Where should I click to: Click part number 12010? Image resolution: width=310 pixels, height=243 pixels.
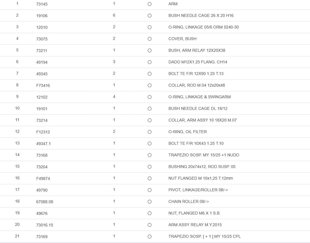click(42, 27)
